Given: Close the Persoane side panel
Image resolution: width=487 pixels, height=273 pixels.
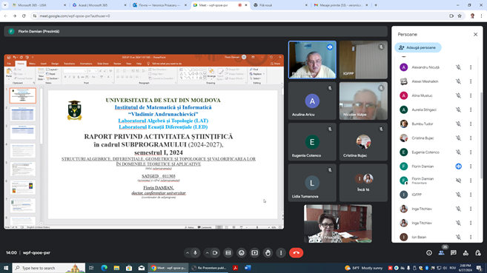Looking at the screenshot, I should [x=475, y=34].
